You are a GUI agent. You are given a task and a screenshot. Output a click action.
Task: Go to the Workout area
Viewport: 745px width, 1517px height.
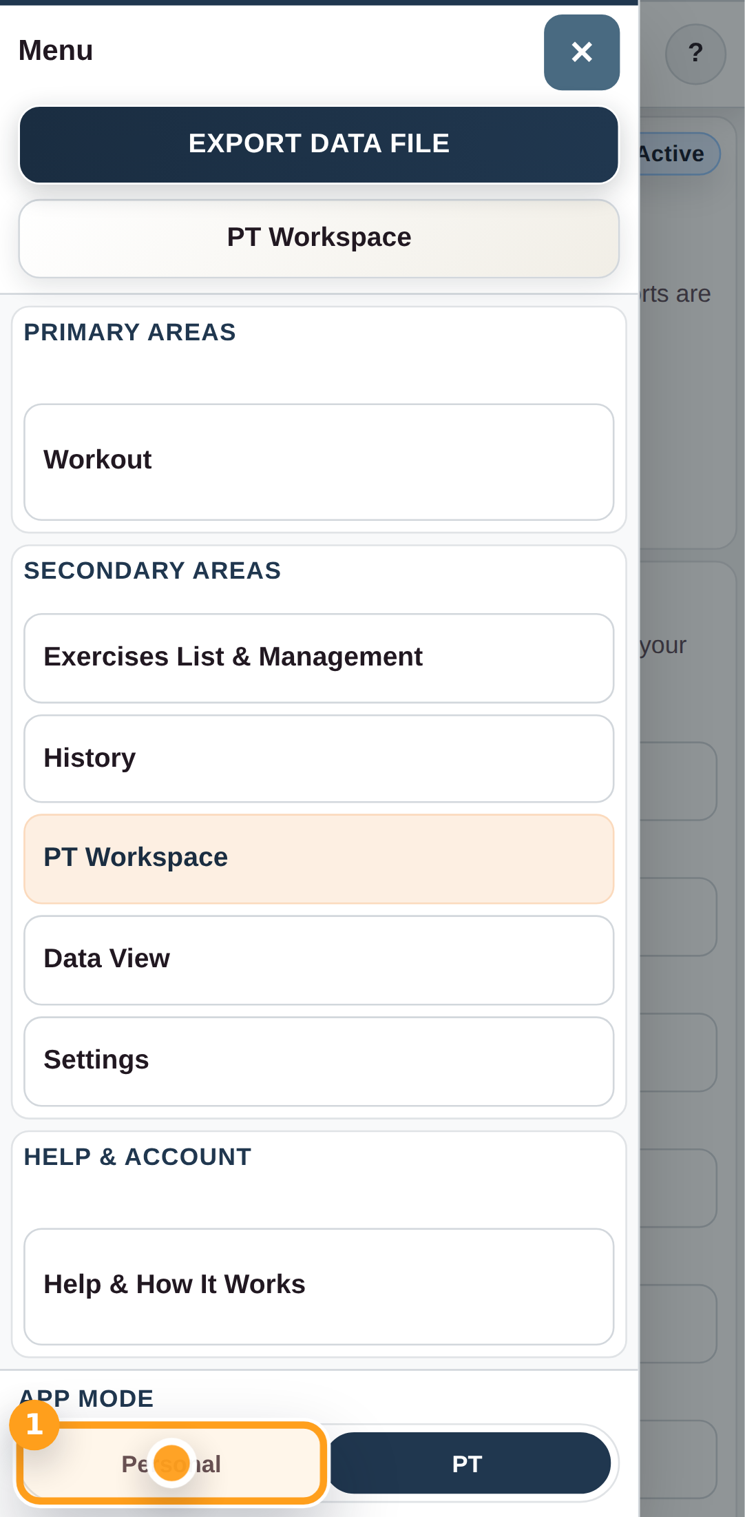[319, 461]
